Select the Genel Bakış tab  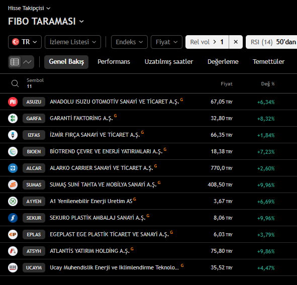click(66, 62)
